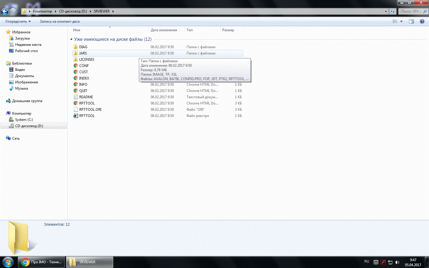This screenshot has height=268, width=429.
Task: Open Рабочий стол in the sidebar
Action: coord(27,51)
